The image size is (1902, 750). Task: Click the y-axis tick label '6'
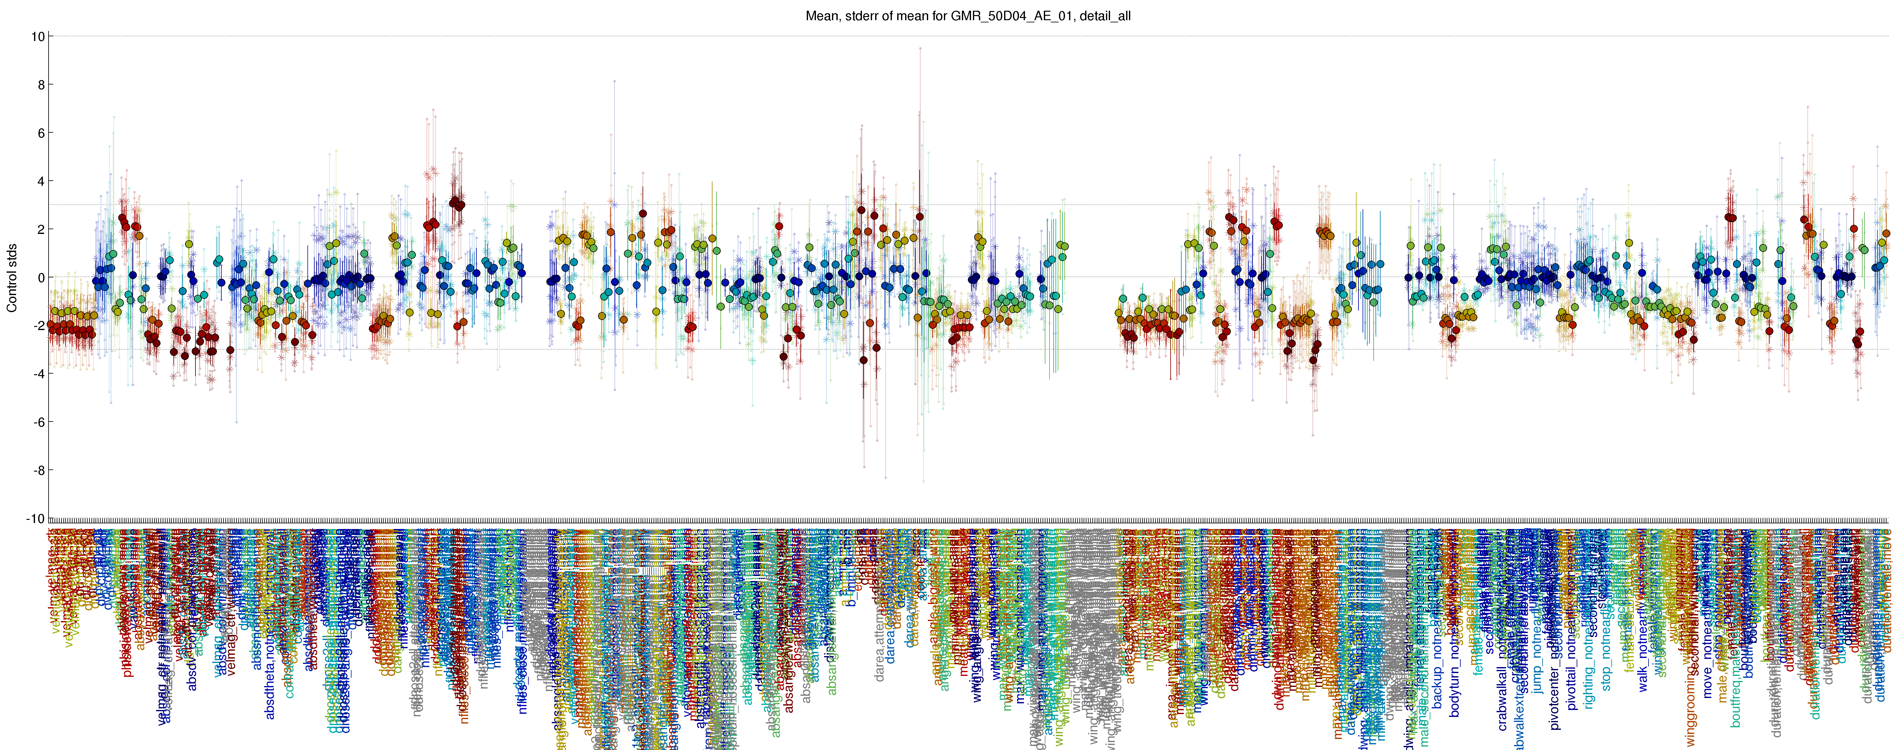pos(41,133)
